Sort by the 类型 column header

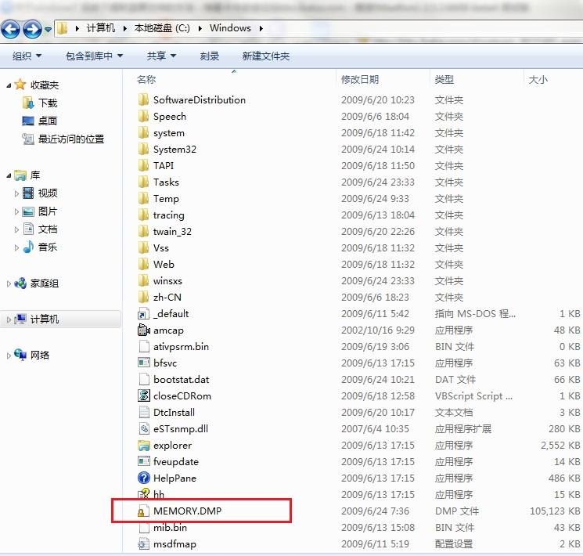444,79
